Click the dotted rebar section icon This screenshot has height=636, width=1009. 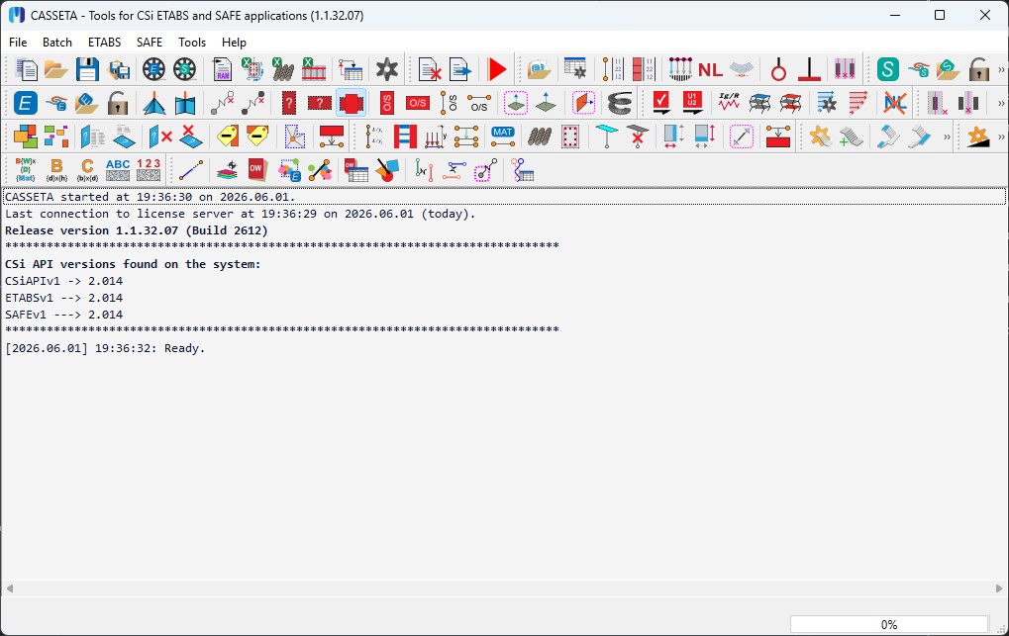tap(570, 136)
